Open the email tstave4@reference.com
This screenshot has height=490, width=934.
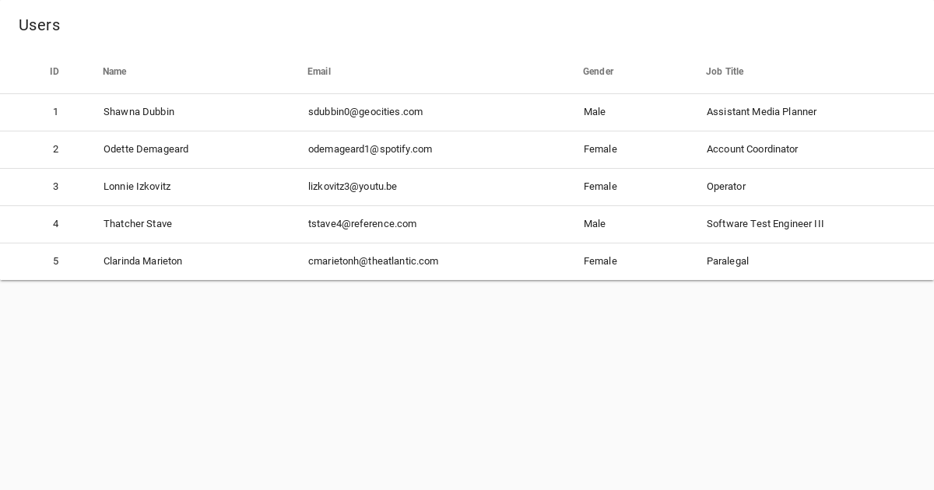[x=363, y=224]
